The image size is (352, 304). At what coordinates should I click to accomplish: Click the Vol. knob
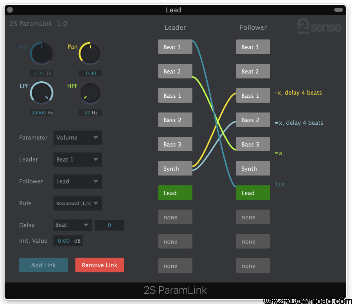coord(41,54)
